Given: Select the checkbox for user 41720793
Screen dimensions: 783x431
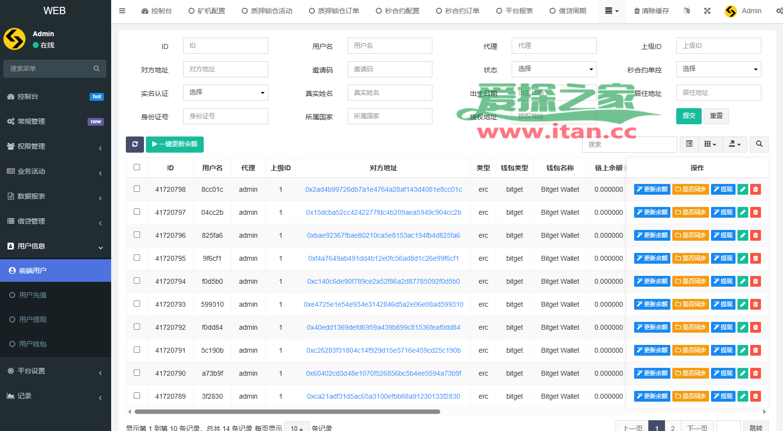Looking at the screenshot, I should [x=137, y=304].
